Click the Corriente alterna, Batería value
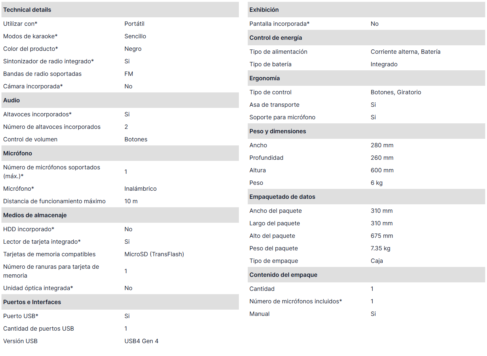This screenshot has width=487, height=356. click(406, 52)
